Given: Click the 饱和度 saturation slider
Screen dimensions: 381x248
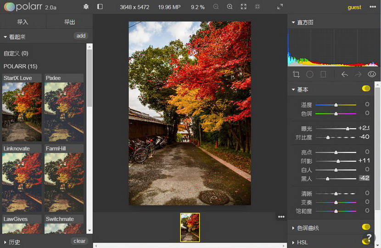Looking at the screenshot, I should click(x=336, y=211).
